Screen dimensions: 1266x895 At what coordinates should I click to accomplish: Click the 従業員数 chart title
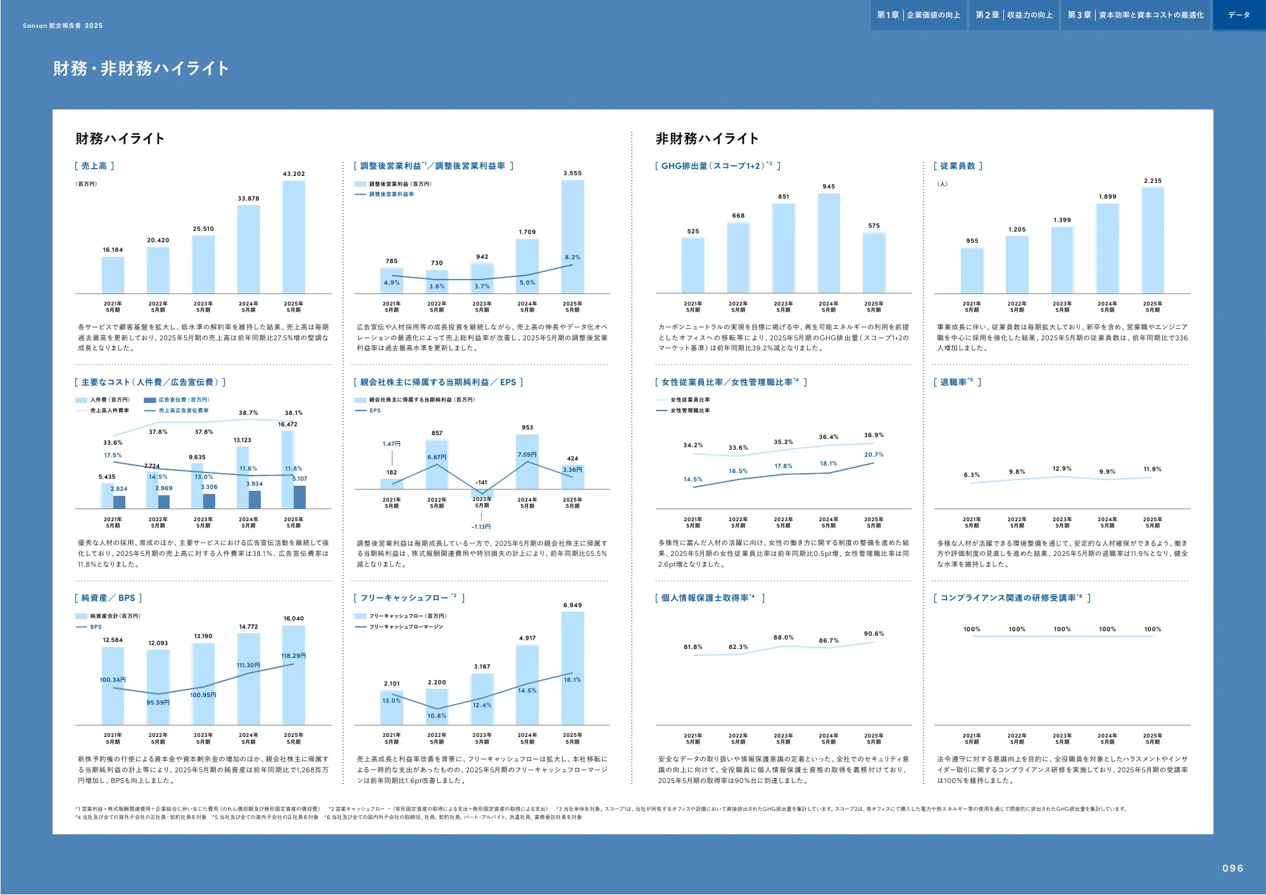[957, 166]
